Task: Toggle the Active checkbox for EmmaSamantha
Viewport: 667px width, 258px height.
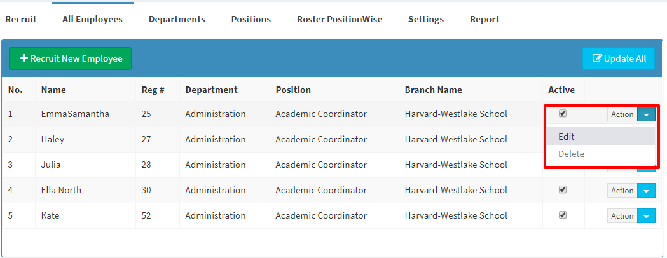Action: click(x=562, y=114)
